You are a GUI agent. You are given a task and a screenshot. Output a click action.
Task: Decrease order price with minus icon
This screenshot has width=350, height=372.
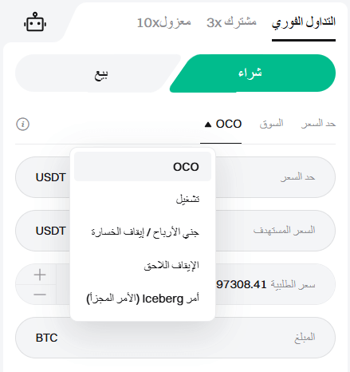pyautogui.click(x=40, y=295)
